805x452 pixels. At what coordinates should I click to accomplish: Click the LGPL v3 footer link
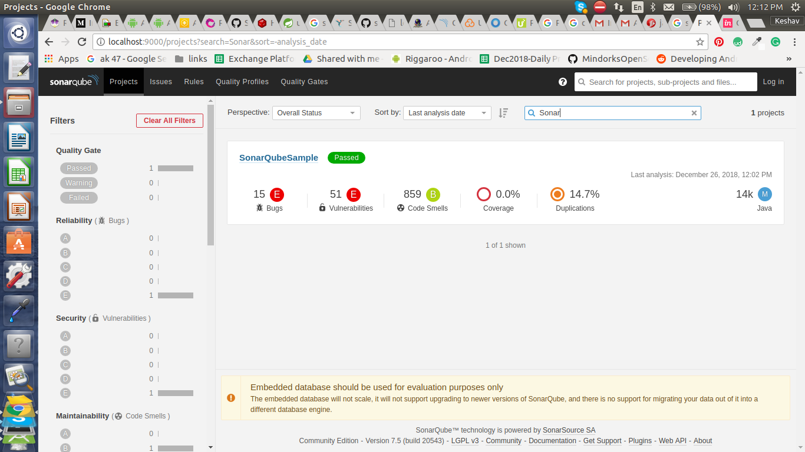pyautogui.click(x=466, y=441)
